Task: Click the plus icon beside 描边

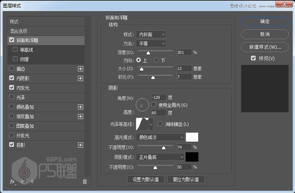Action: click(x=81, y=69)
